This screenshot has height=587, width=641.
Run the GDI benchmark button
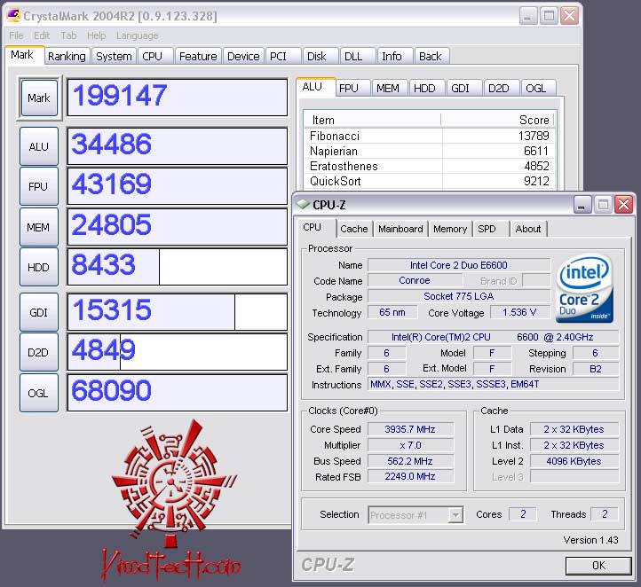(39, 312)
